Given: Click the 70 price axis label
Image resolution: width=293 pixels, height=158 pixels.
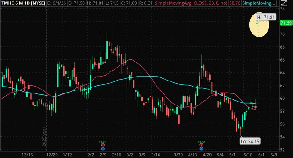Looking at the screenshot, I should coord(282,34).
